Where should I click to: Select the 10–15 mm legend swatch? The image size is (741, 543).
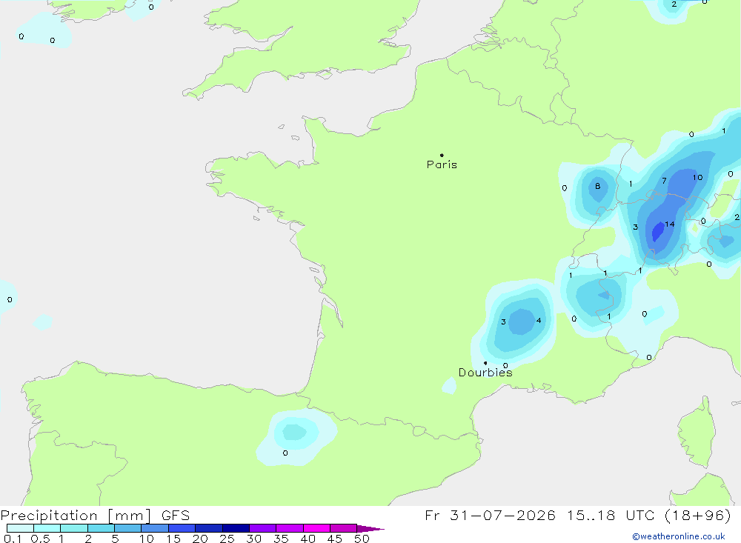[x=155, y=528]
